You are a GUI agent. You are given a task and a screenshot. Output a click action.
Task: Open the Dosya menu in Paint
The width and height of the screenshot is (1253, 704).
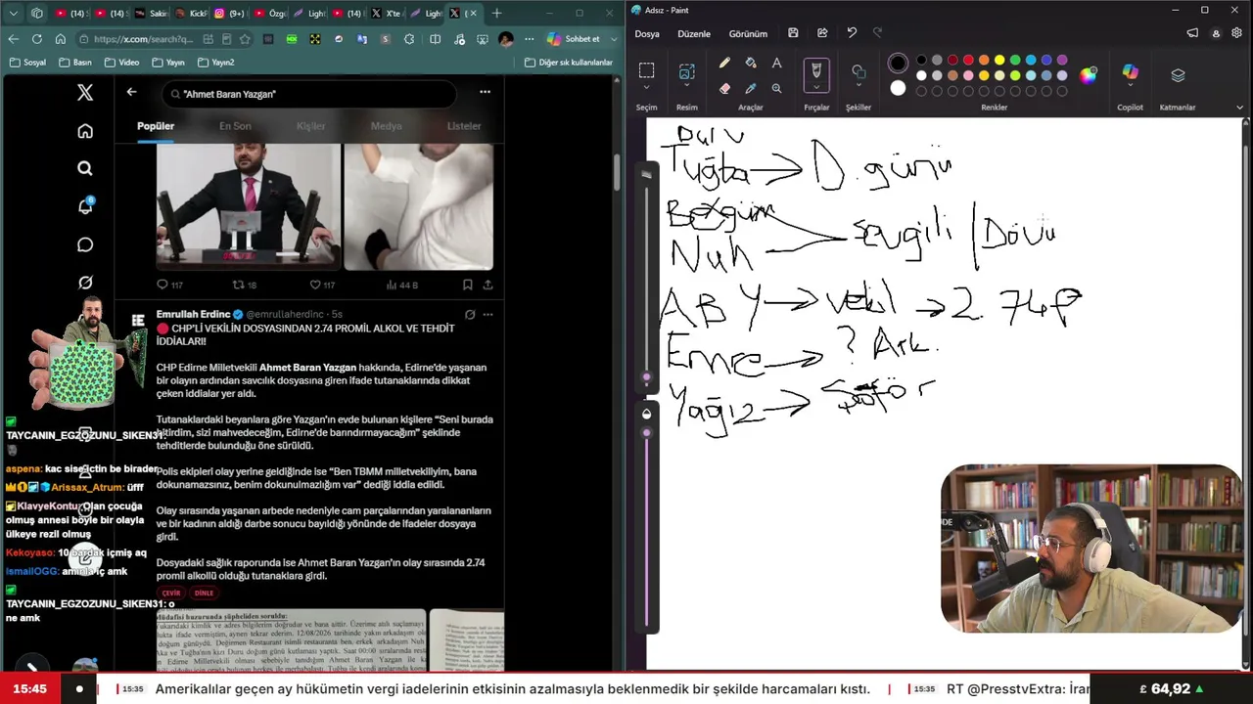pyautogui.click(x=647, y=33)
